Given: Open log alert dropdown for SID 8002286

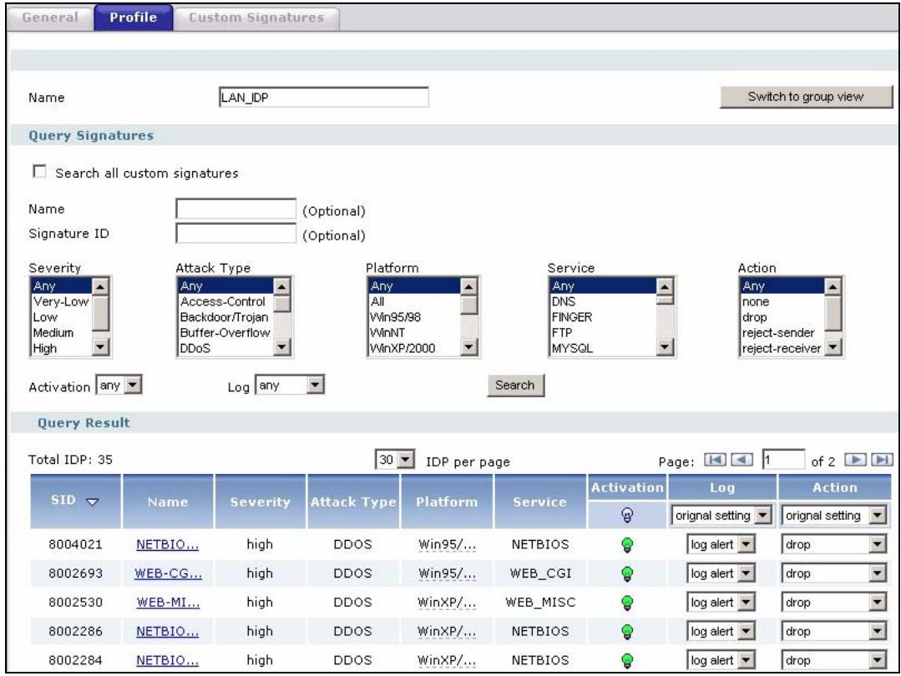Looking at the screenshot, I should (x=721, y=631).
